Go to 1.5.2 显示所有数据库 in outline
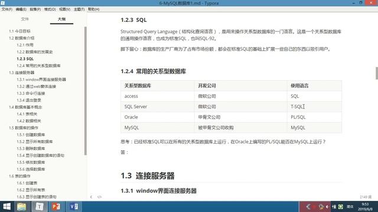Screen dimensions: 378x212 pos(35,141)
